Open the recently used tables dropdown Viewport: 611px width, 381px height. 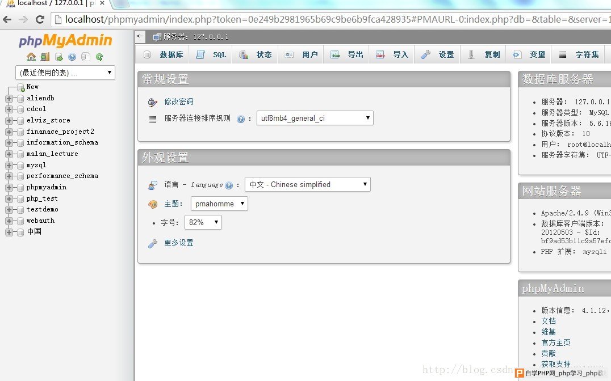65,73
